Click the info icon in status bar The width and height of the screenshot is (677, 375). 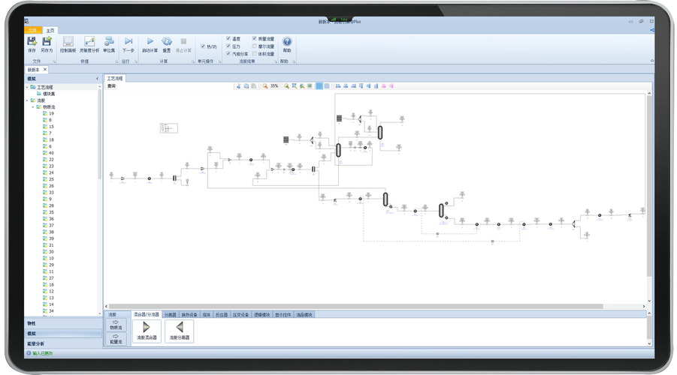point(29,353)
